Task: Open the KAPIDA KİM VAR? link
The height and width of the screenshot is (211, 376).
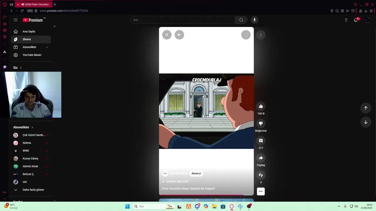Action: coord(176,182)
